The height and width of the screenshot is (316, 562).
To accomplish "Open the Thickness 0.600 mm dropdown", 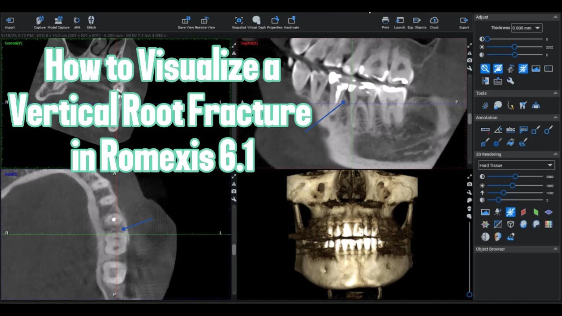I will tap(527, 28).
